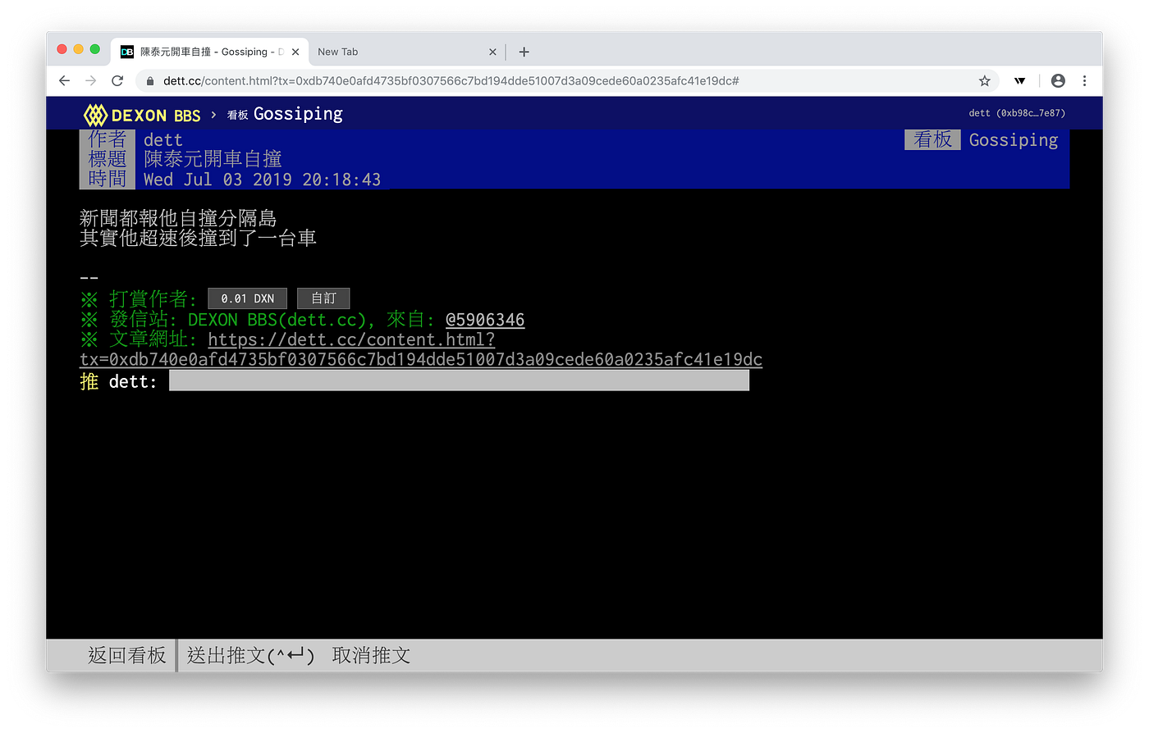Select the 陳泰元開車自撞 Gossiping tab

[x=205, y=51]
